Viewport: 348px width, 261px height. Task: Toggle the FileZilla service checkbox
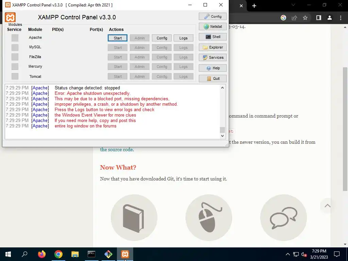[15, 57]
